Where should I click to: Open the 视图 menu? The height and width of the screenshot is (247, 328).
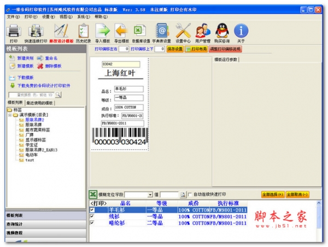tap(66, 17)
